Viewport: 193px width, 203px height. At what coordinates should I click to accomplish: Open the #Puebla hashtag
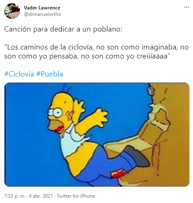50,74
